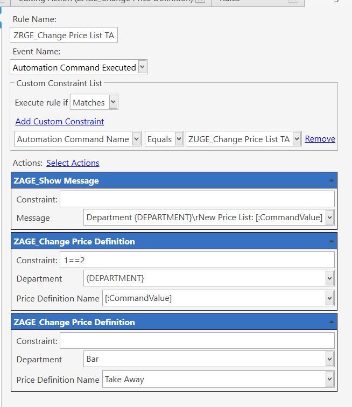This screenshot has width=352, height=407.
Task: Click the ZUGE_Change Price List TA value
Action: point(239,139)
